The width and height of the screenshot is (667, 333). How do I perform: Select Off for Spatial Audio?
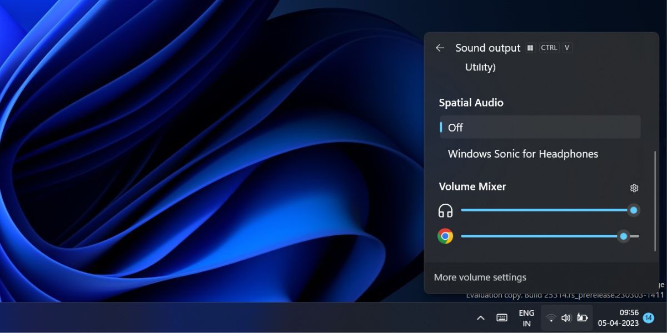pyautogui.click(x=539, y=127)
